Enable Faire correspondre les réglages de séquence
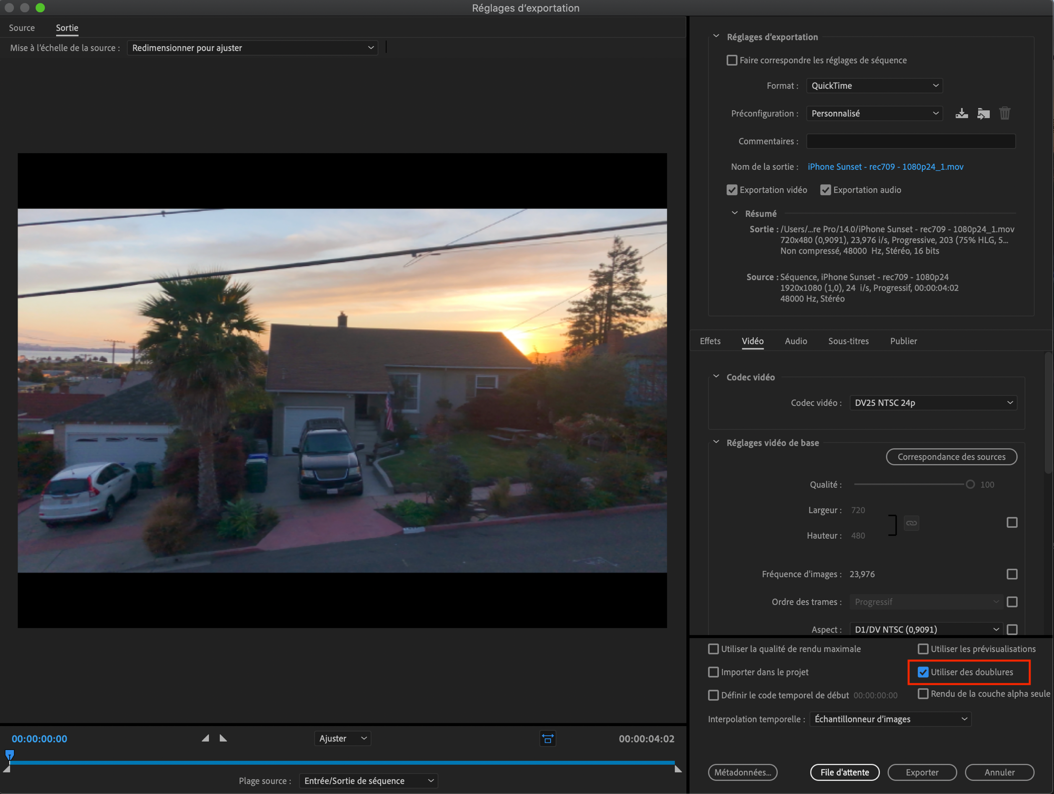Screen dimensions: 1054x794 coord(732,60)
